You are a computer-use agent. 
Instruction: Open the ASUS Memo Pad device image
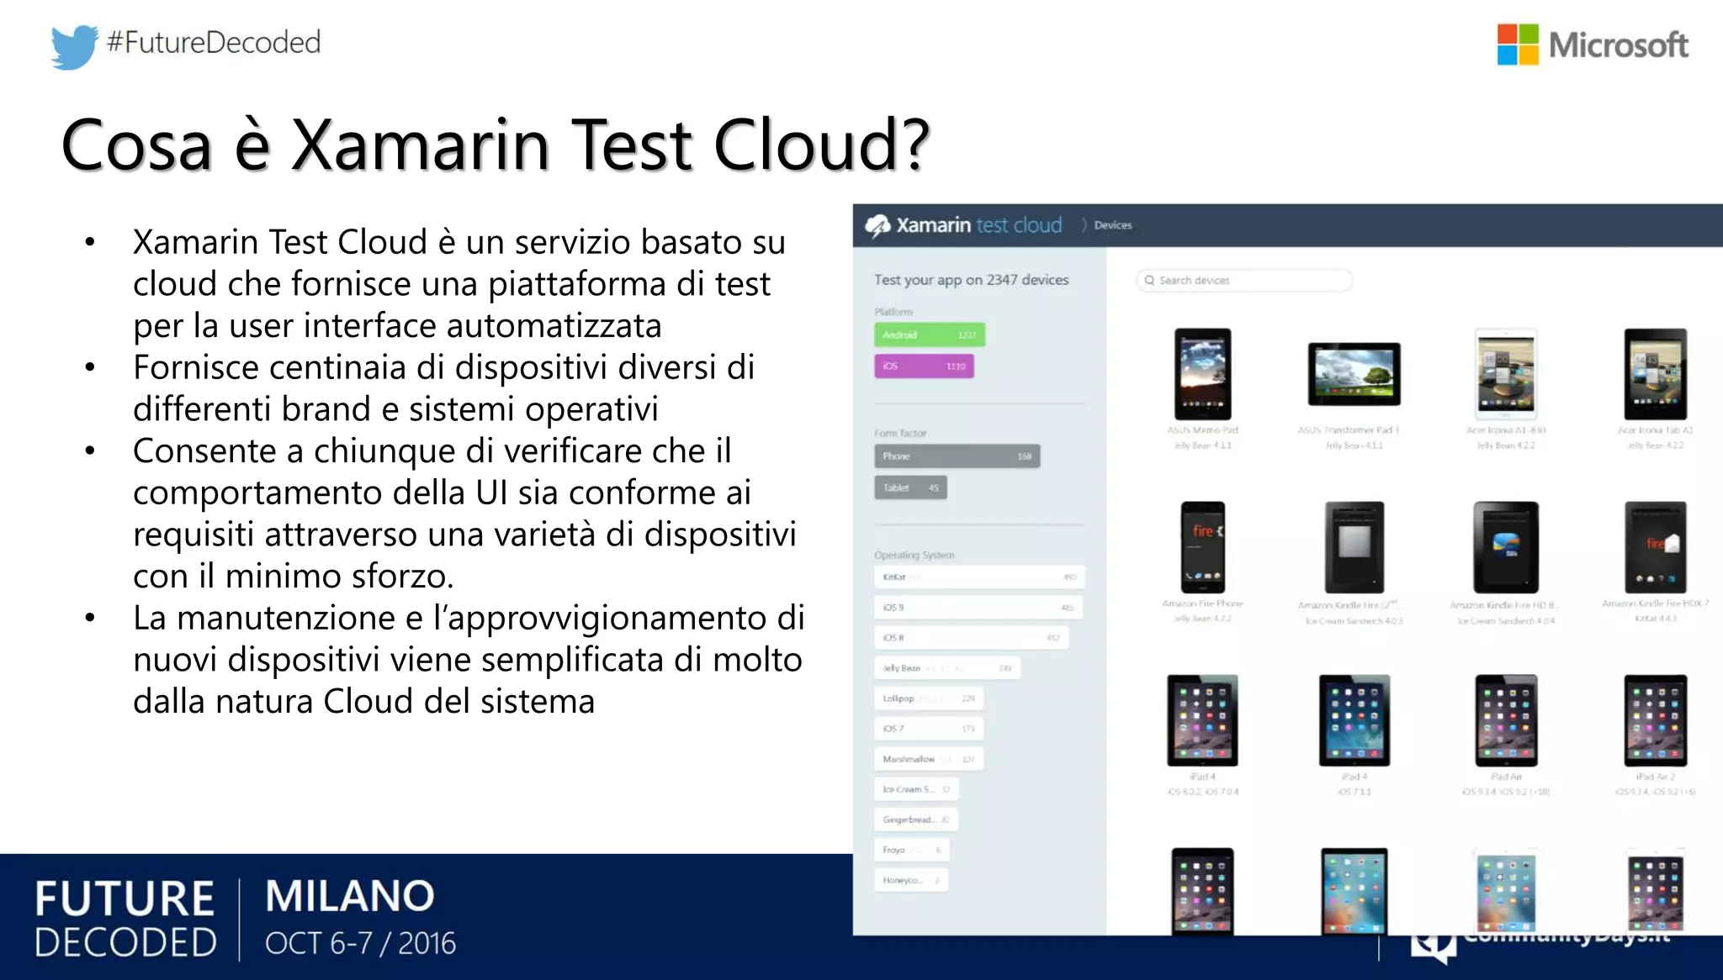pyautogui.click(x=1203, y=374)
